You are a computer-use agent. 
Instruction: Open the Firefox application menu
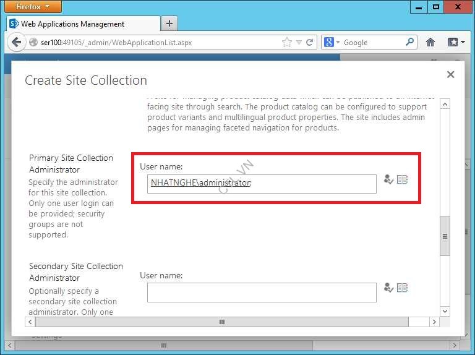(33, 7)
